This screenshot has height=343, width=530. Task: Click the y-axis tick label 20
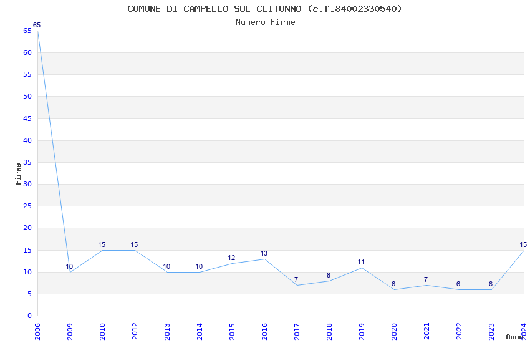pos(27,228)
